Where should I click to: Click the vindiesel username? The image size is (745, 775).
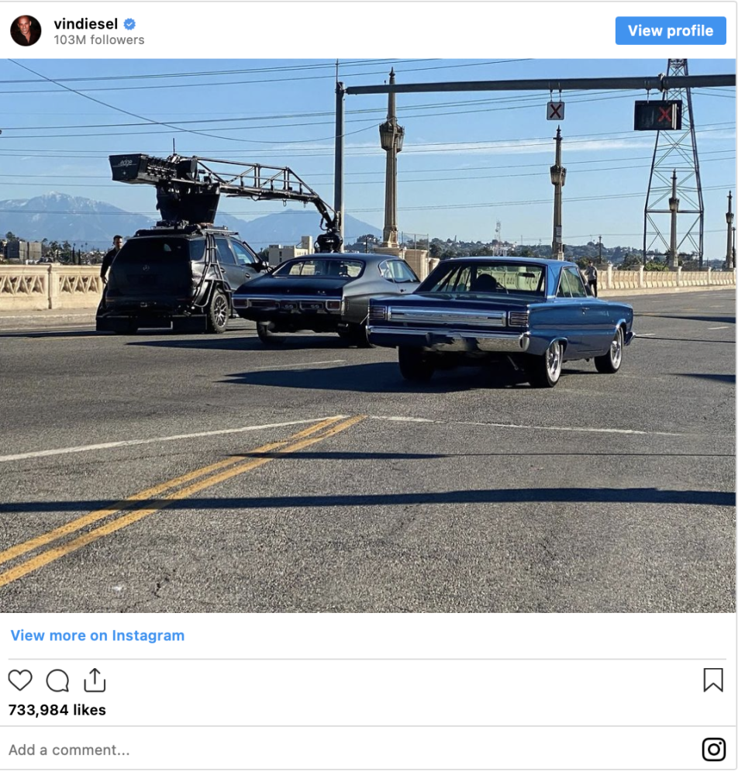point(85,24)
